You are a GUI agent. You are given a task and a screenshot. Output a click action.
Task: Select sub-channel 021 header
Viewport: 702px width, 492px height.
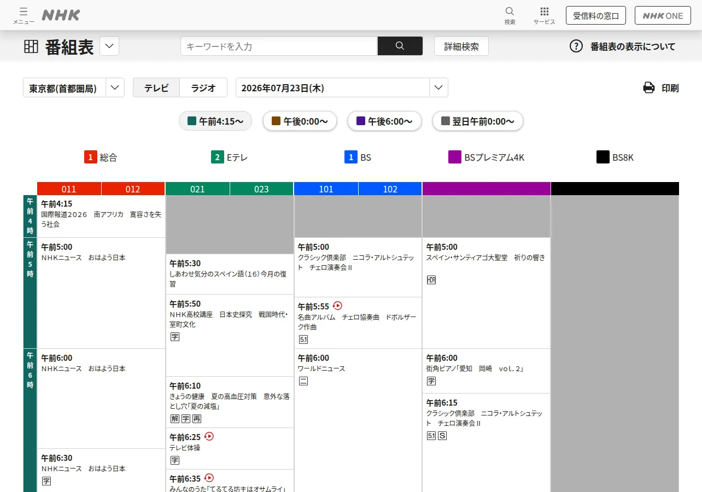coord(197,189)
